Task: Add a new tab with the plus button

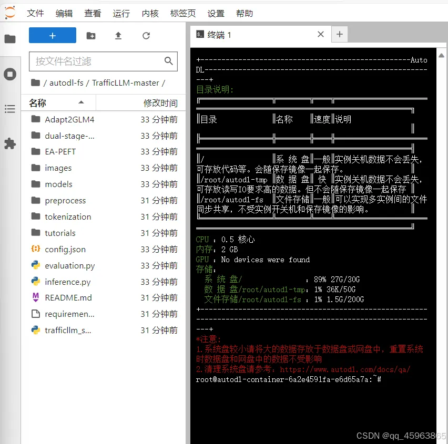Action: click(340, 34)
